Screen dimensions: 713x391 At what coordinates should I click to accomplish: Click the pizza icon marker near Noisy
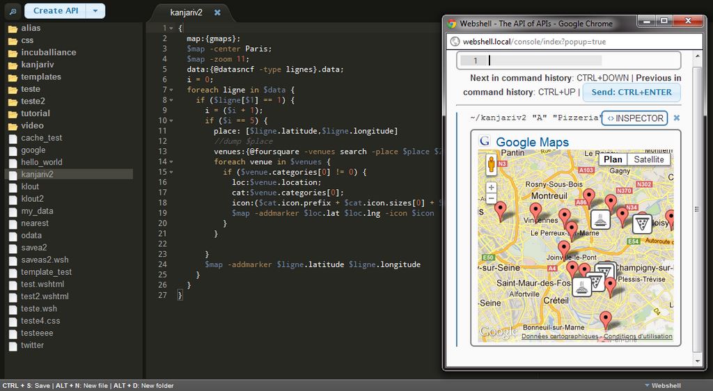pyautogui.click(x=642, y=224)
